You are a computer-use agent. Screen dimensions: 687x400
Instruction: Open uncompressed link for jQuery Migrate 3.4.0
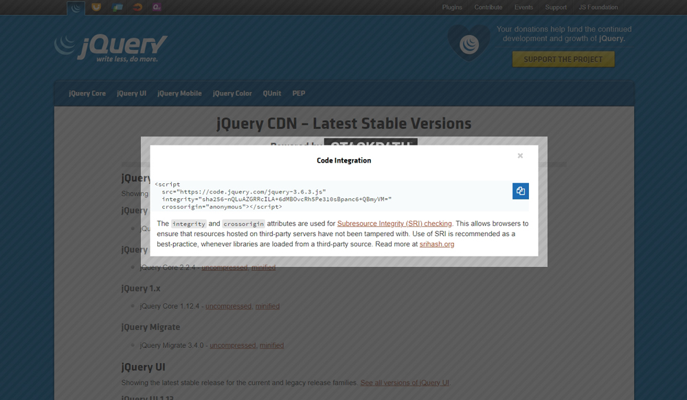point(233,345)
